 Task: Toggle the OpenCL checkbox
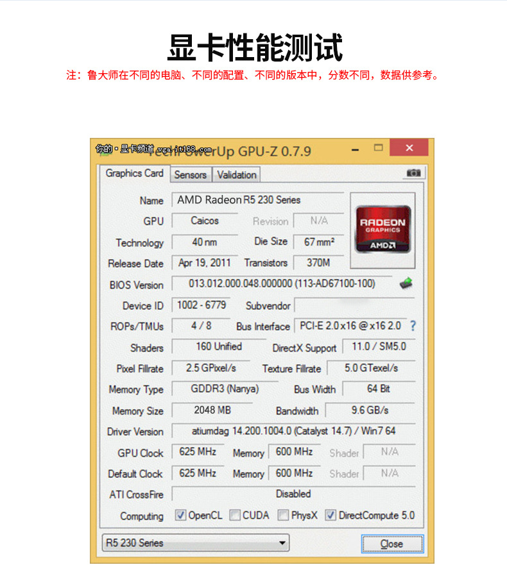(180, 515)
